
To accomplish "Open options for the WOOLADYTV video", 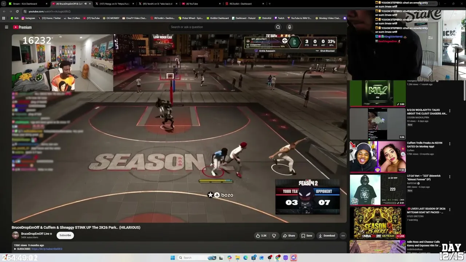I will [450, 111].
